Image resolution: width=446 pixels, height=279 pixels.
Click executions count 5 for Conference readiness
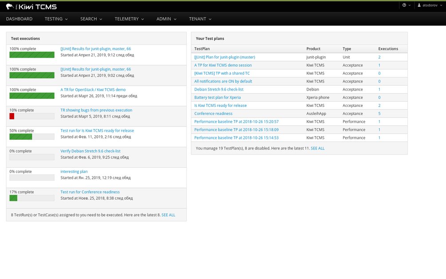[379, 114]
